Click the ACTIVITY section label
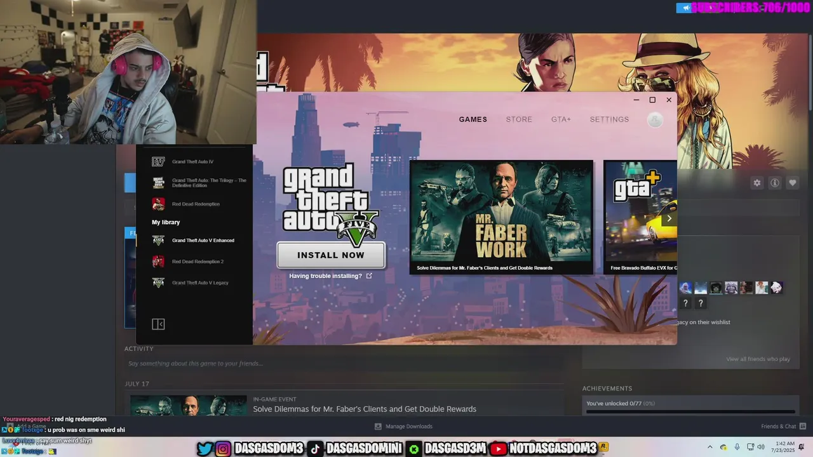The height and width of the screenshot is (457, 813). [139, 348]
